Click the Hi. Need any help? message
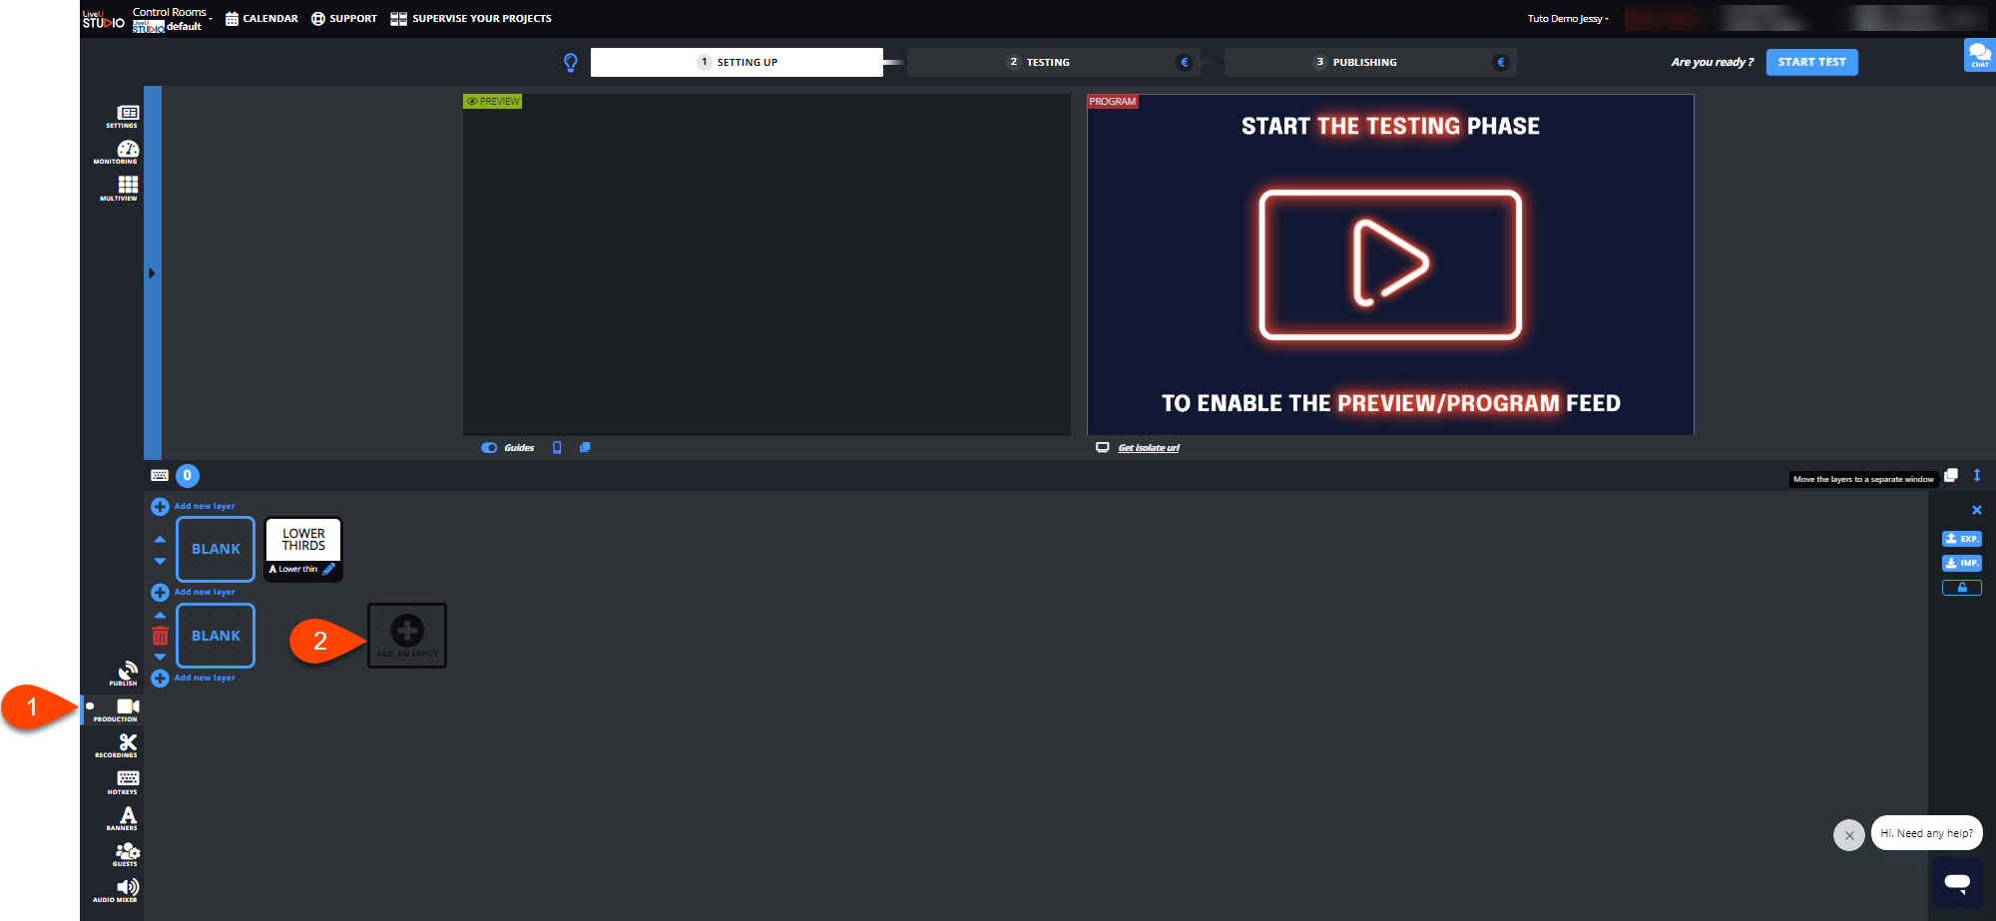The width and height of the screenshot is (1996, 921). pyautogui.click(x=1926, y=833)
